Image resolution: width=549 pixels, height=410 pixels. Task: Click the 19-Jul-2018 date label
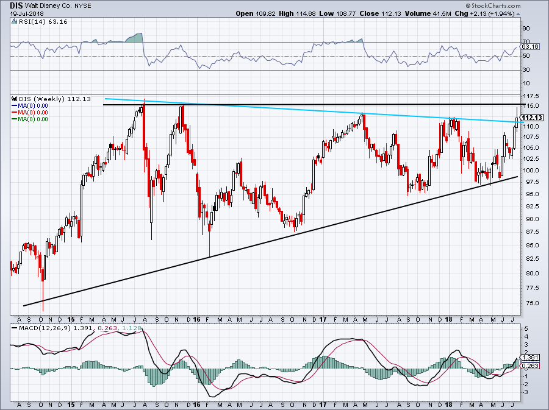click(x=27, y=14)
